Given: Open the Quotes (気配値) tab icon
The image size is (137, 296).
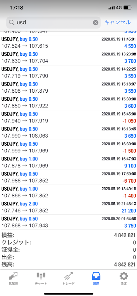Looking at the screenshot, I should [x=13, y=276].
